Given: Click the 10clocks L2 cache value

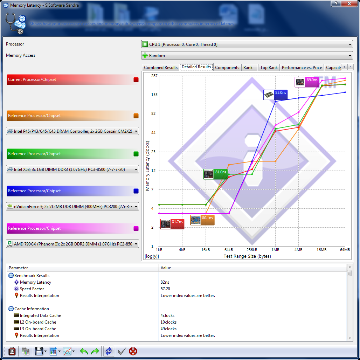Looking at the screenshot, I should (x=168, y=322).
